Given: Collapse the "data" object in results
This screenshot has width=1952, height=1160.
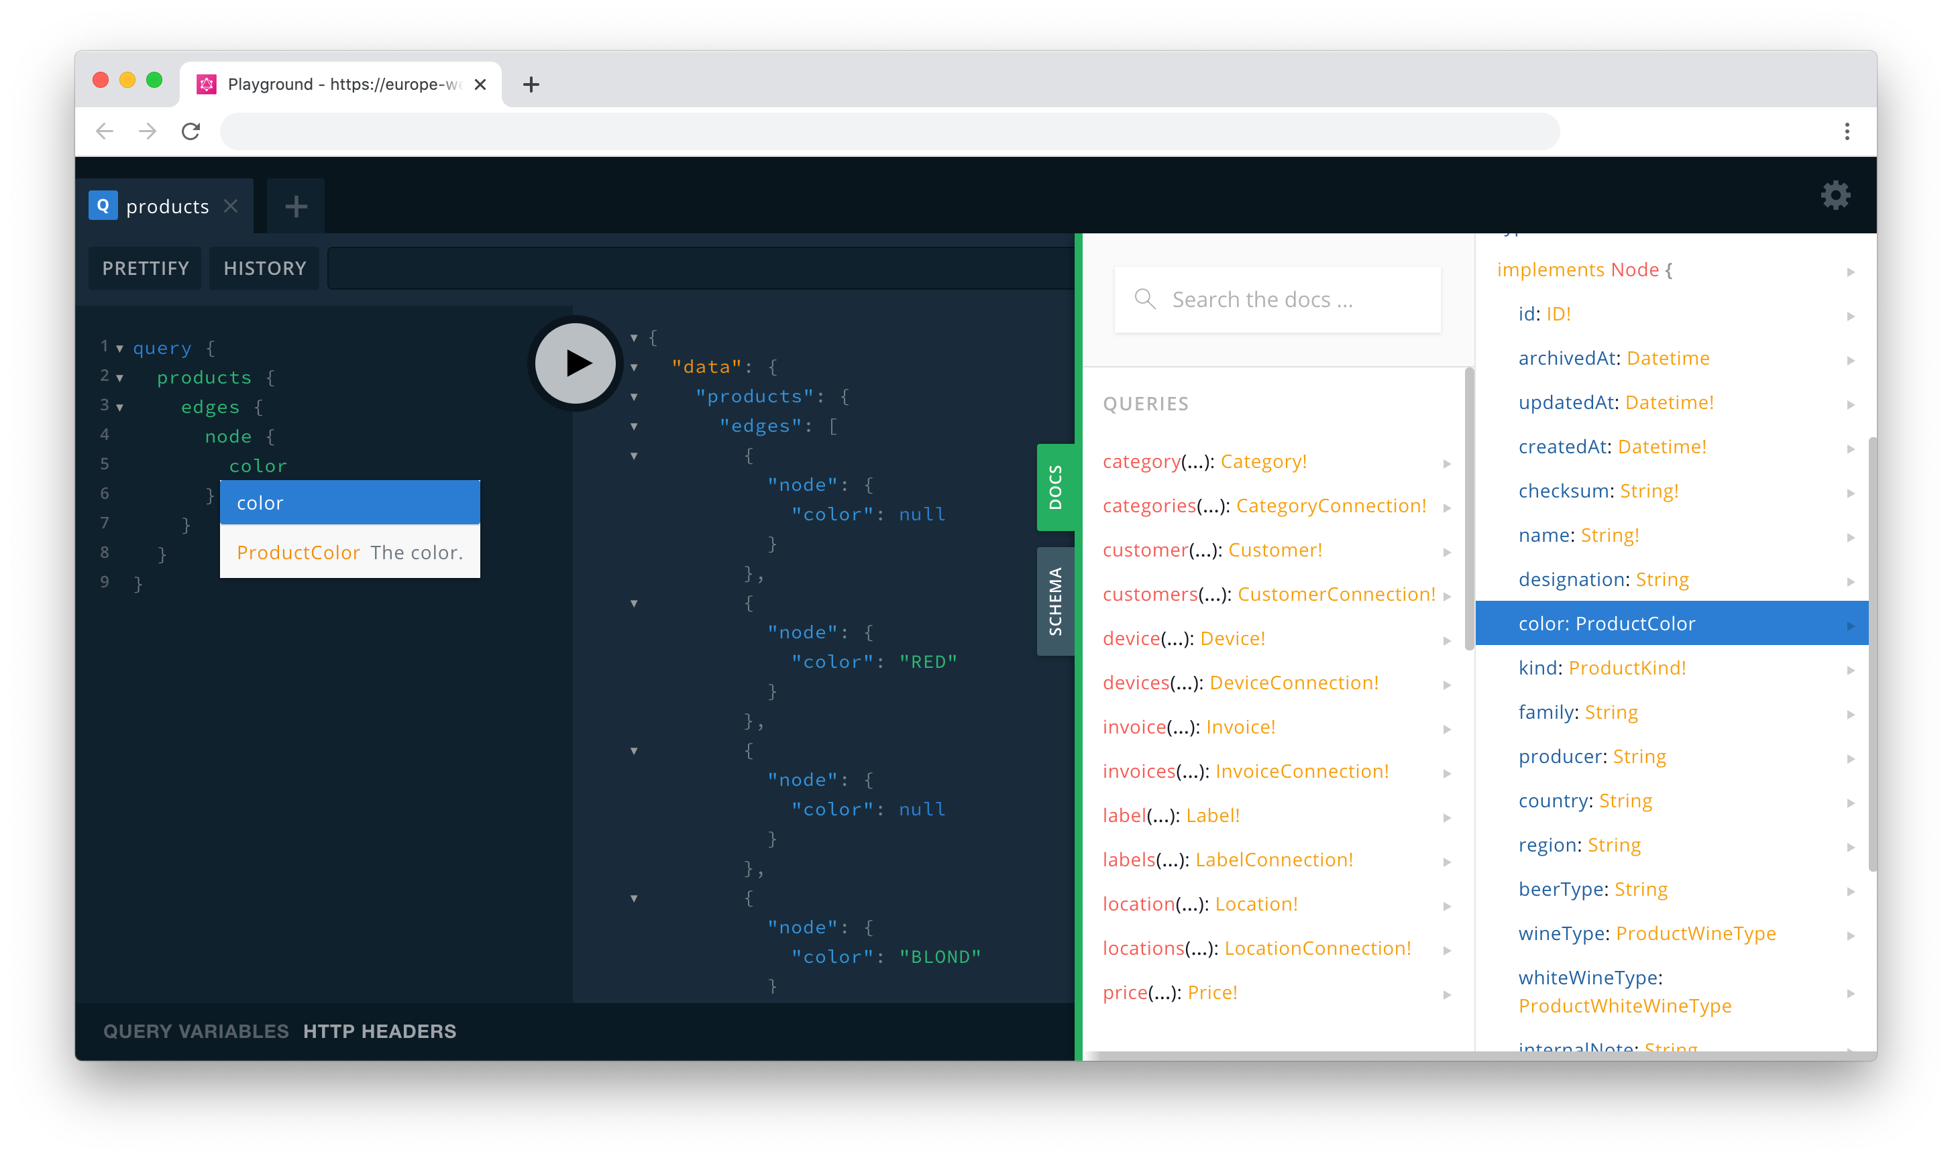Looking at the screenshot, I should click(x=634, y=367).
